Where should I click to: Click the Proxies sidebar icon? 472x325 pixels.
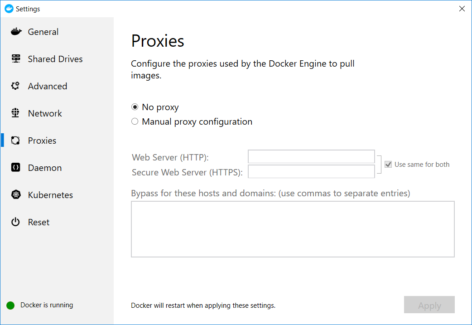[x=16, y=141]
